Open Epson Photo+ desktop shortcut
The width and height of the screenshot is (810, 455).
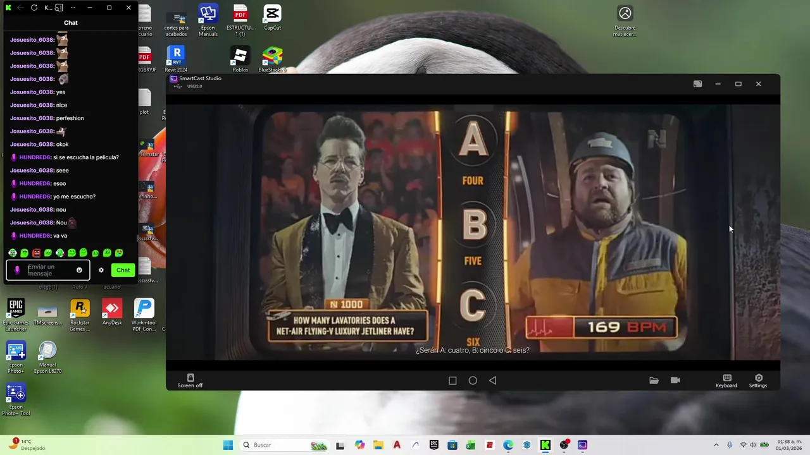pos(16,358)
